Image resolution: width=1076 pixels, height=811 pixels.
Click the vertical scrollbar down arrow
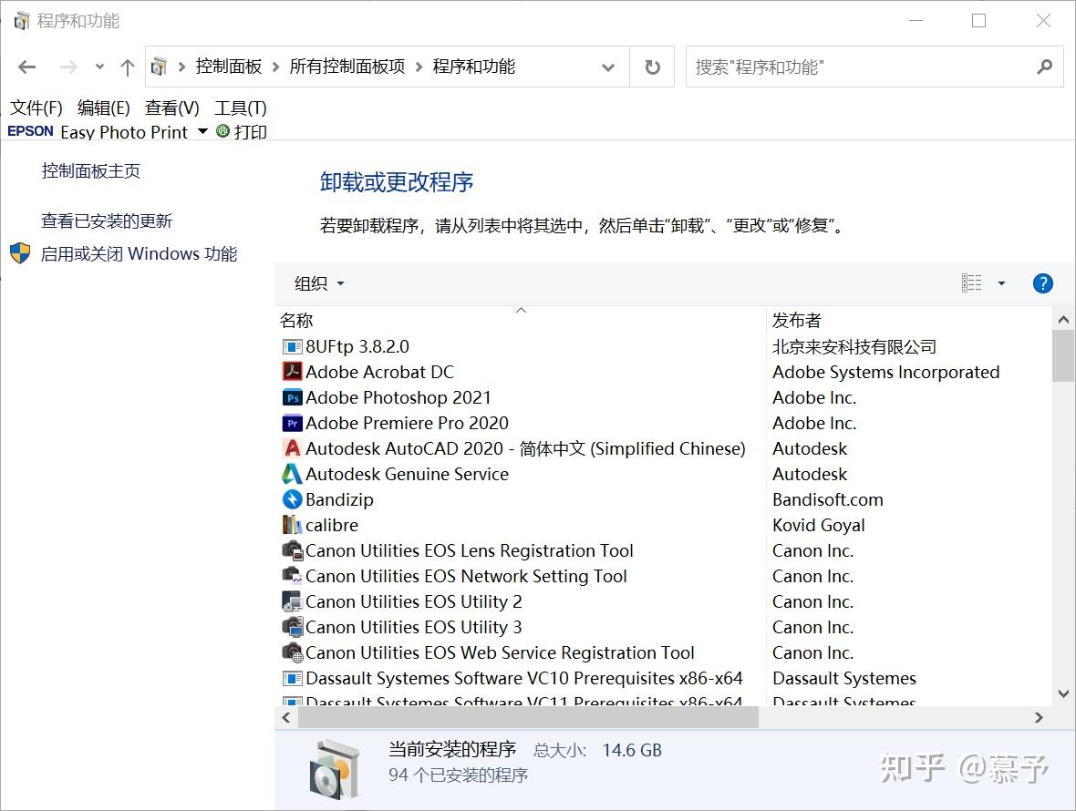click(x=1063, y=693)
